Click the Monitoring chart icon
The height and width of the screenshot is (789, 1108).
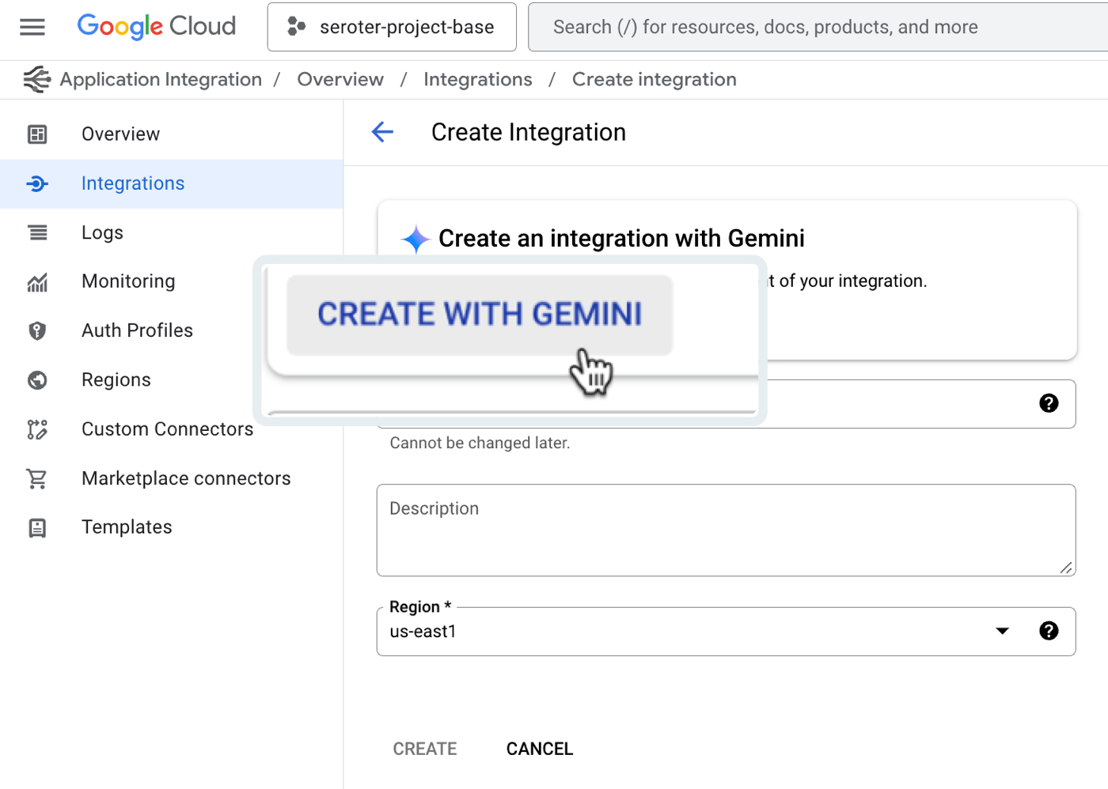click(37, 282)
